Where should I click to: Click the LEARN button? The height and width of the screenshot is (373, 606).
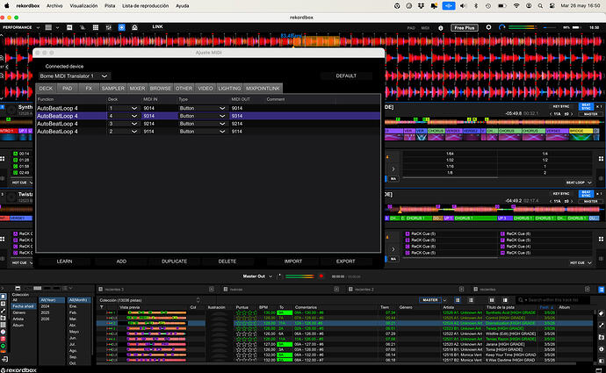pos(64,262)
